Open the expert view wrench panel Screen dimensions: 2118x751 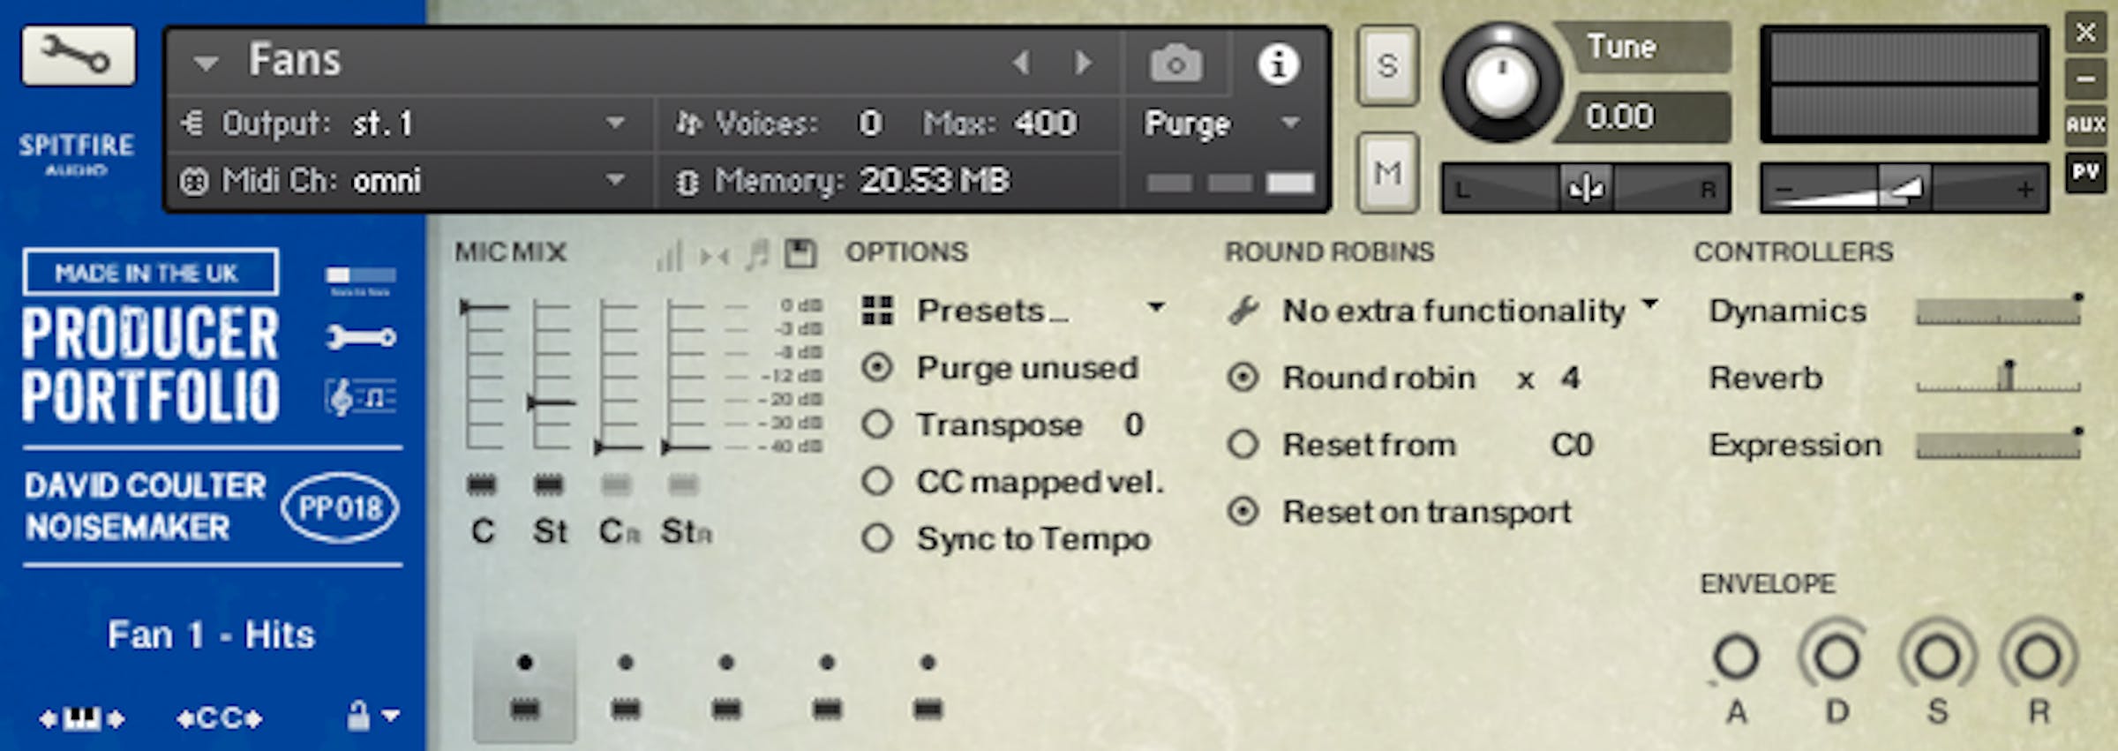[361, 337]
